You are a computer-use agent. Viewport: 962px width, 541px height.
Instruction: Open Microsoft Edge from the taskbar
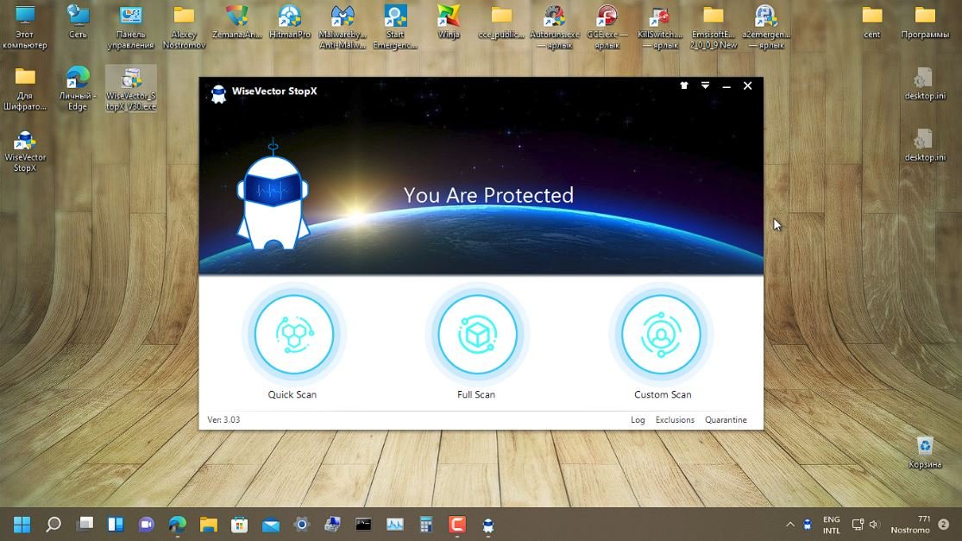(178, 525)
